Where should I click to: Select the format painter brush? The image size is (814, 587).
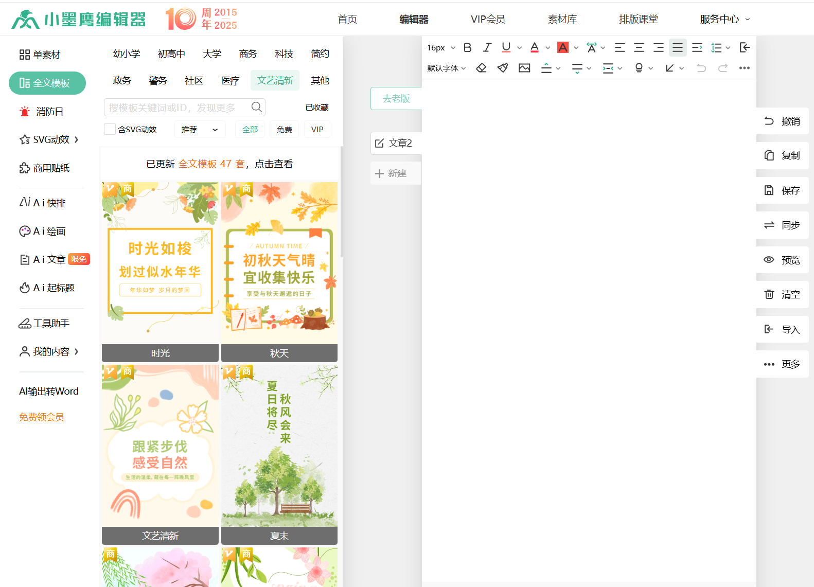(503, 68)
